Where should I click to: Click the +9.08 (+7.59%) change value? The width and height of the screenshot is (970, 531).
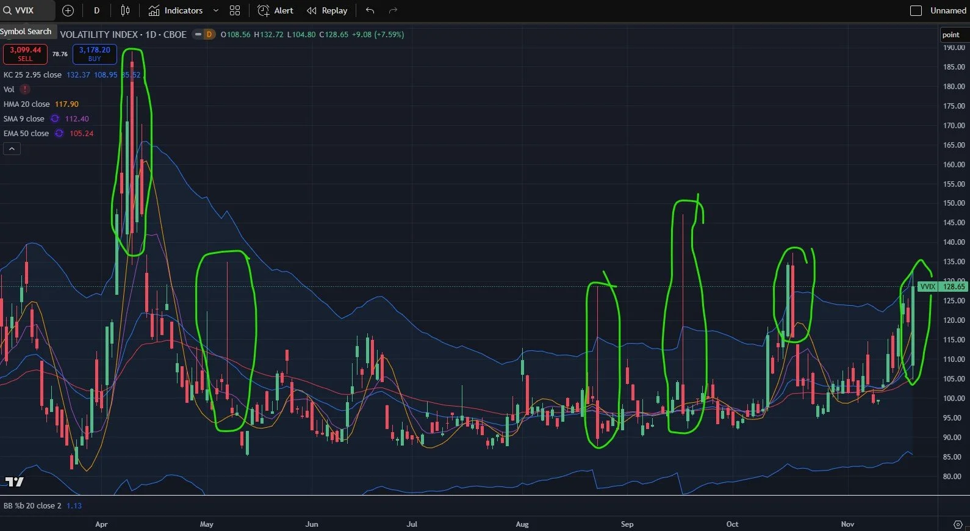coord(378,35)
